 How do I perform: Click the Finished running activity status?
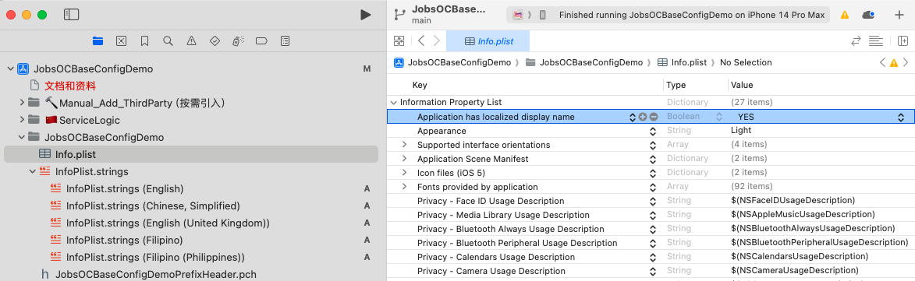pos(691,15)
